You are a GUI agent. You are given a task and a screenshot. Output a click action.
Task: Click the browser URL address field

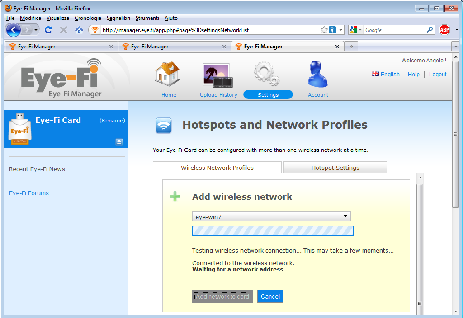(210, 30)
